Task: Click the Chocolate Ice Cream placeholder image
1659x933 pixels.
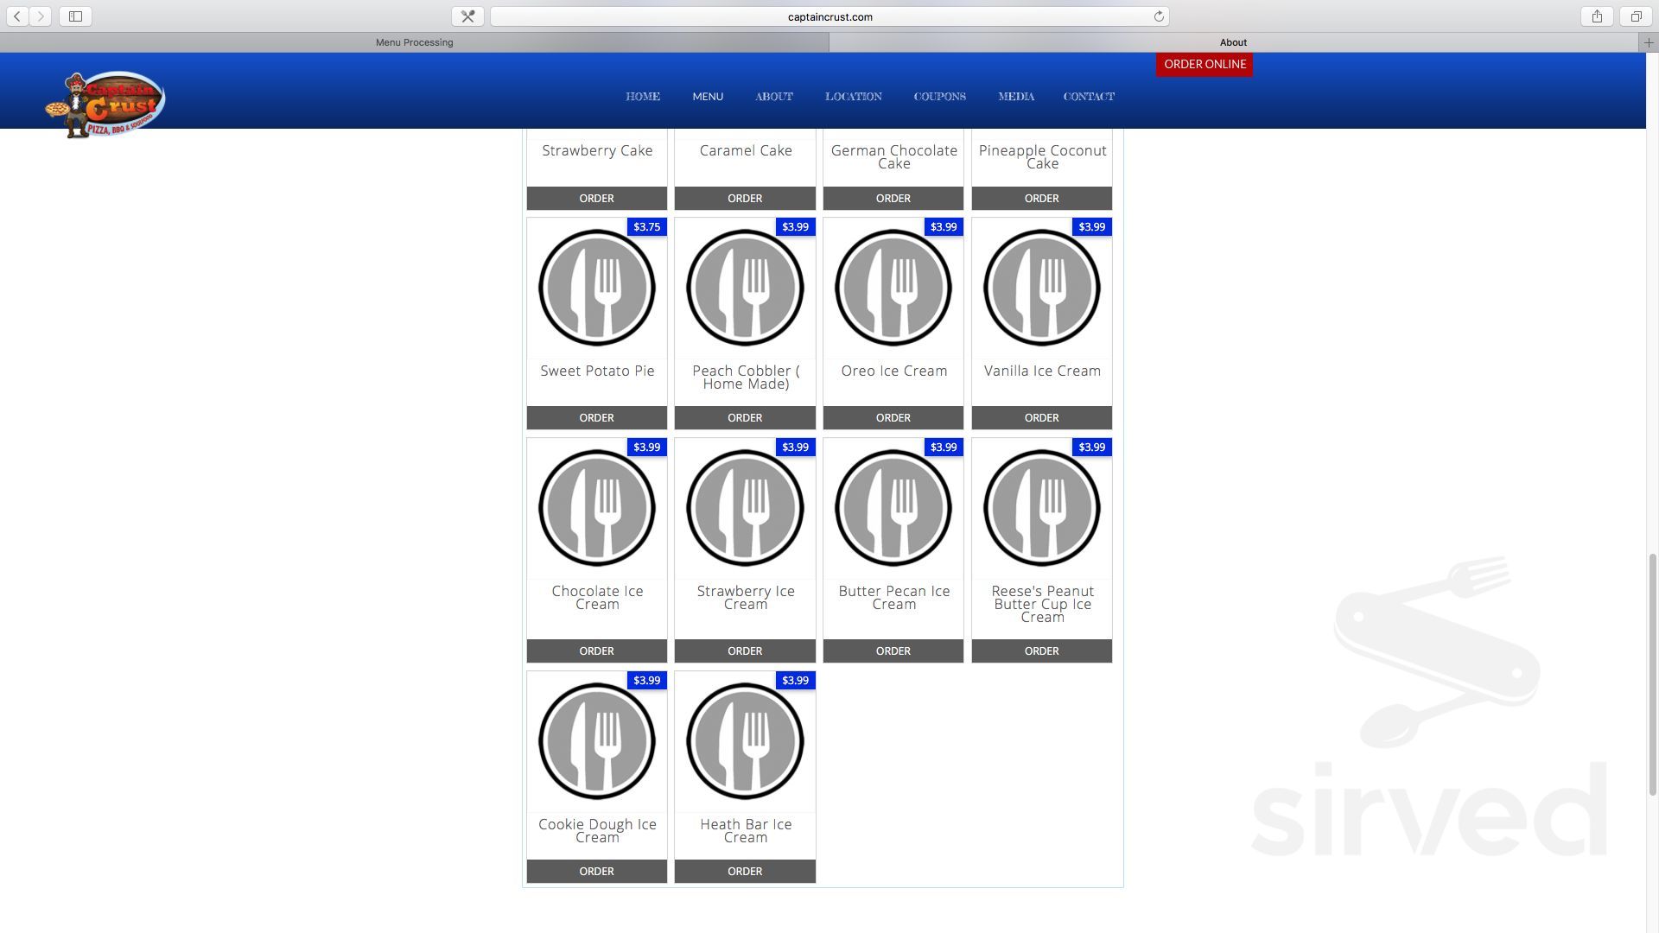Action: (597, 508)
